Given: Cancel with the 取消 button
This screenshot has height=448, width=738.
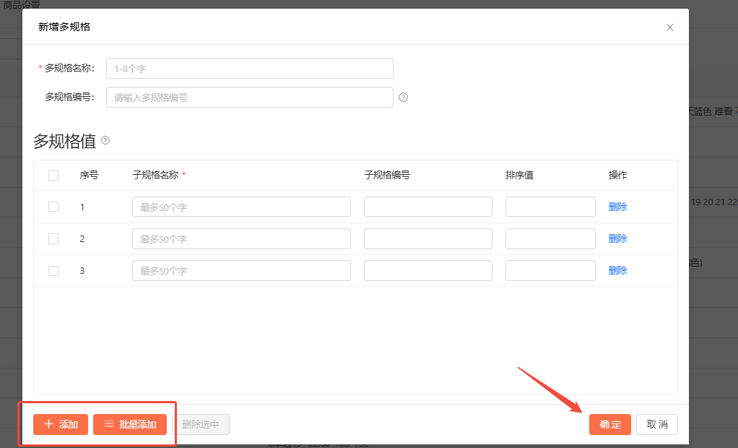Looking at the screenshot, I should (x=657, y=424).
